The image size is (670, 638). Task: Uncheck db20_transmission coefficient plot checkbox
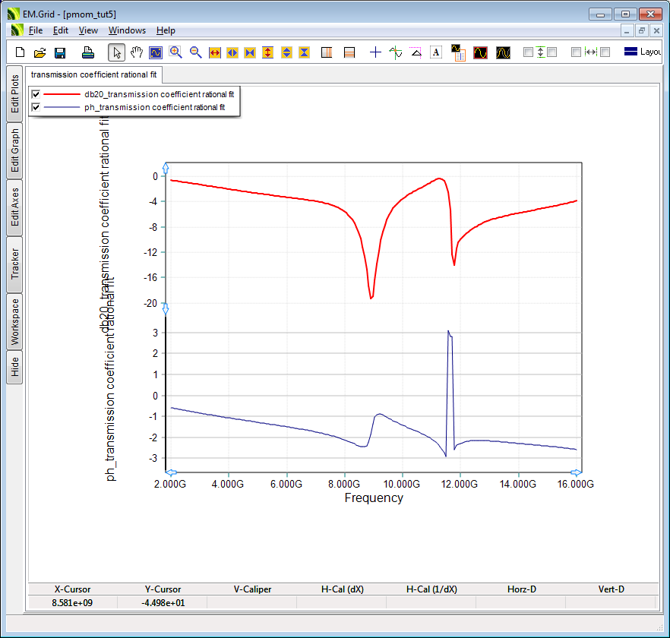(35, 94)
